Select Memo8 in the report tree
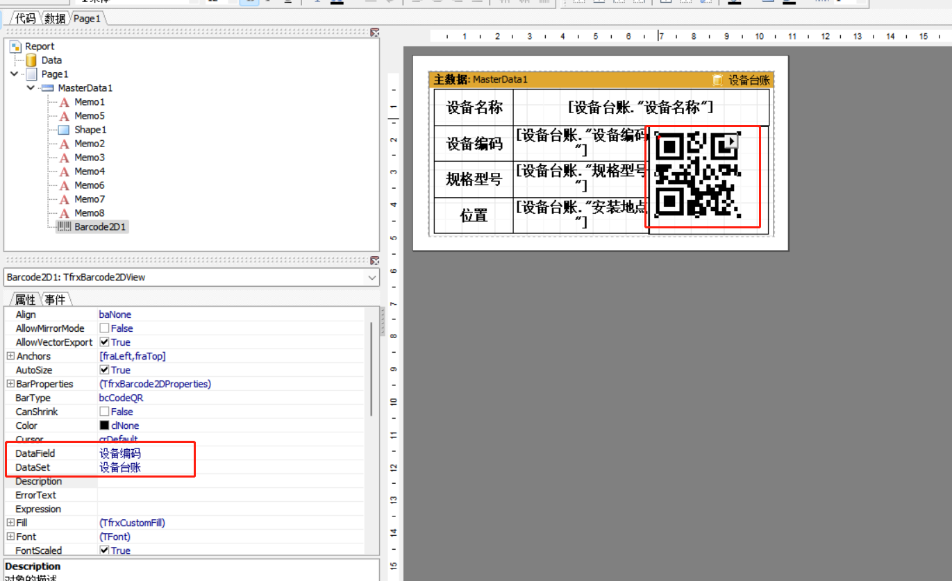This screenshot has height=581, width=952. (x=90, y=213)
